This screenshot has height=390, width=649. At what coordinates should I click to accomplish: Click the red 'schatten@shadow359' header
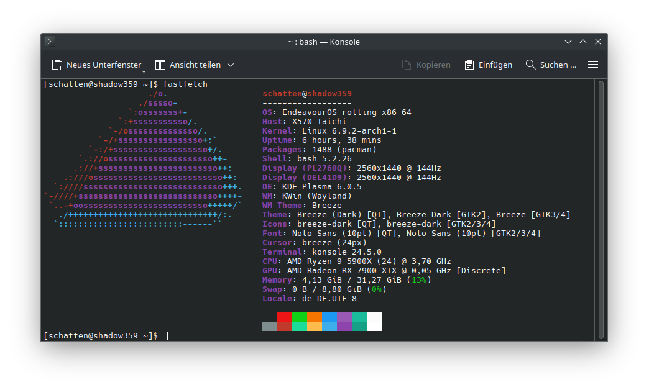307,94
